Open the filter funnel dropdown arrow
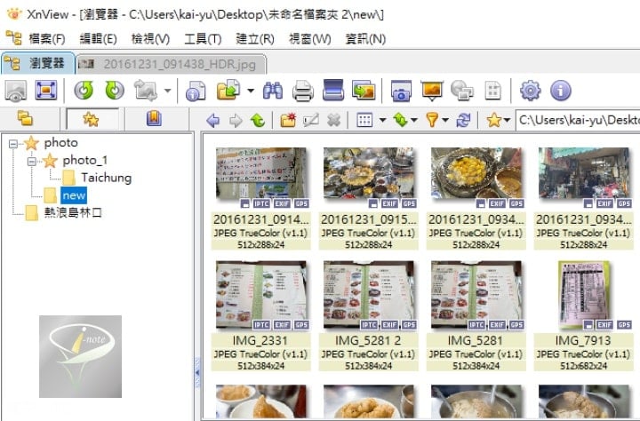The height and width of the screenshot is (421, 640). pos(445,120)
